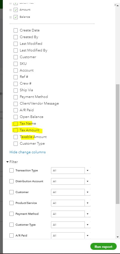
Task: Tick the Taxable Amount checkbox
Action: pos(16,137)
